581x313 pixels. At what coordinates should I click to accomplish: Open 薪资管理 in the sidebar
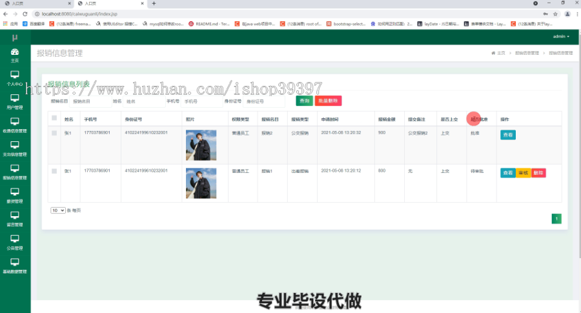click(15, 196)
